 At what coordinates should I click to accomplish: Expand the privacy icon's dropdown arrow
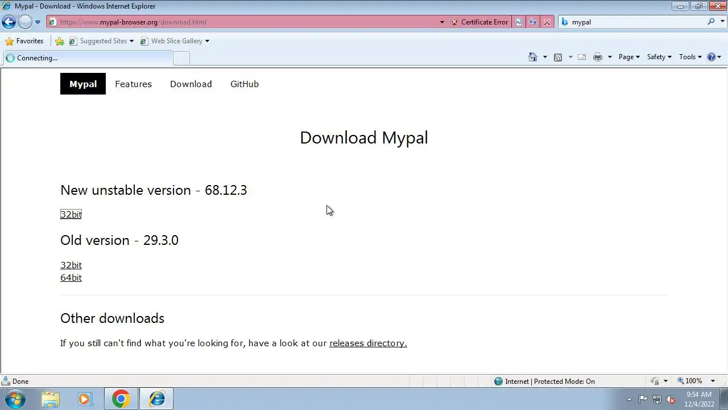665,382
